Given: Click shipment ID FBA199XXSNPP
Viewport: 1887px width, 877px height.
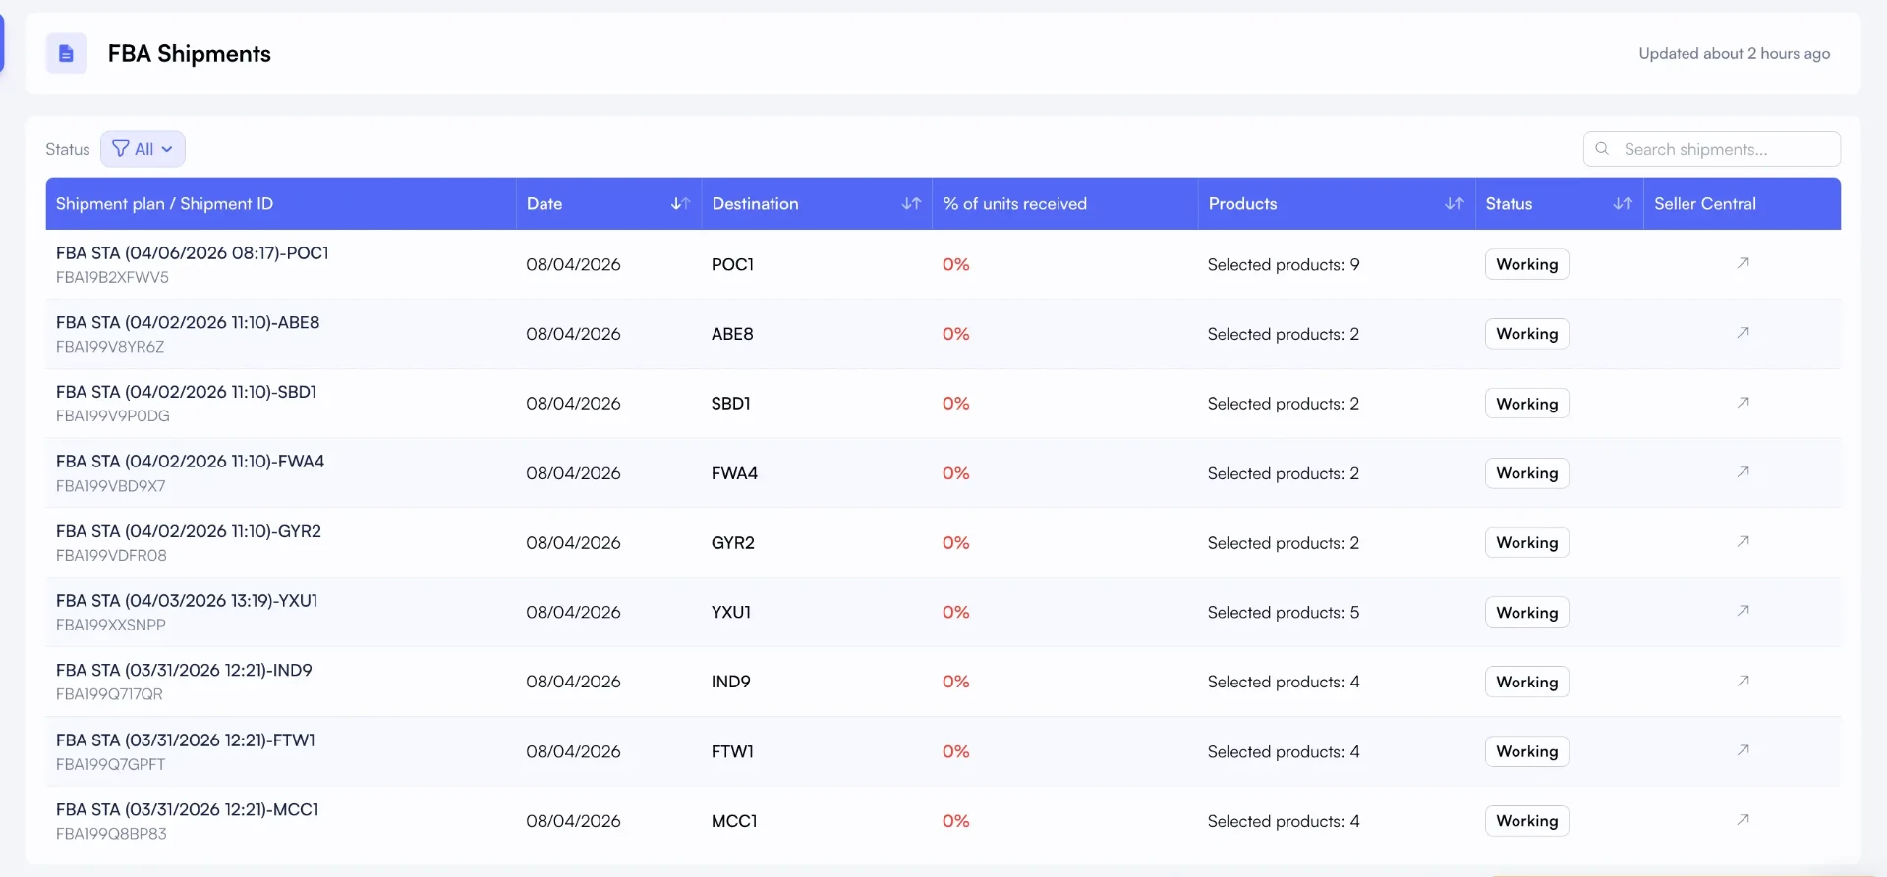Looking at the screenshot, I should click(111, 626).
